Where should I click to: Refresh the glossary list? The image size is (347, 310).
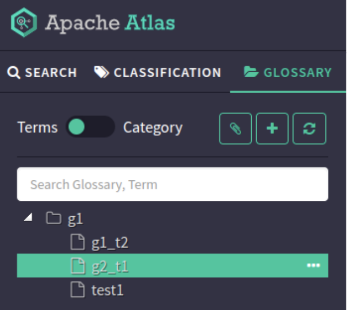[310, 129]
